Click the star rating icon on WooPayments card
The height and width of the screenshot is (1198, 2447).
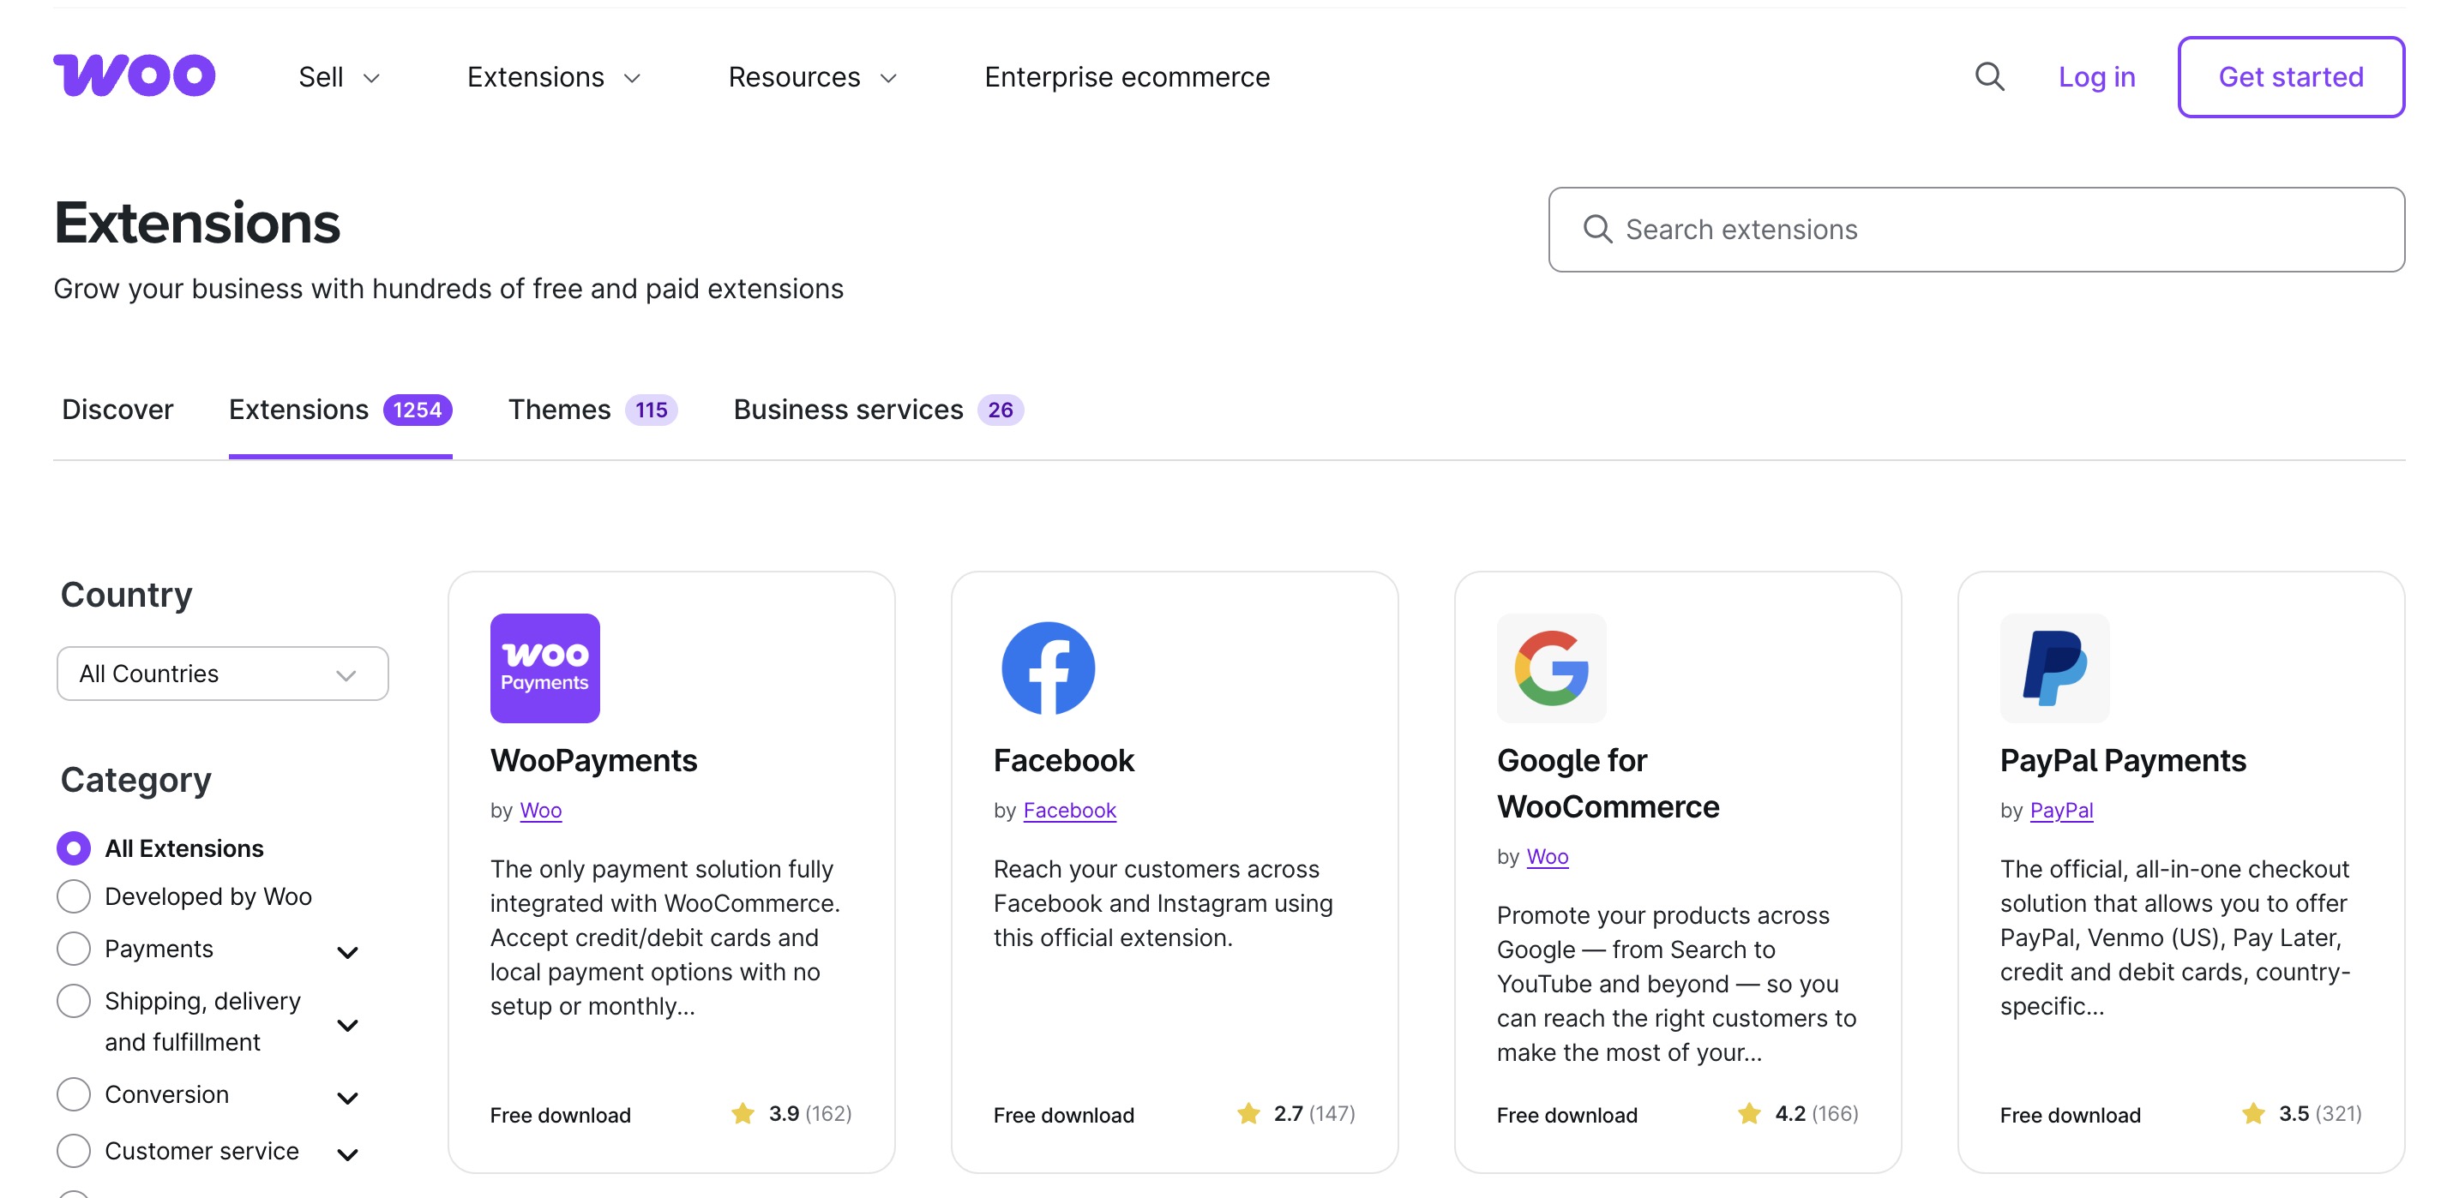[x=743, y=1113]
